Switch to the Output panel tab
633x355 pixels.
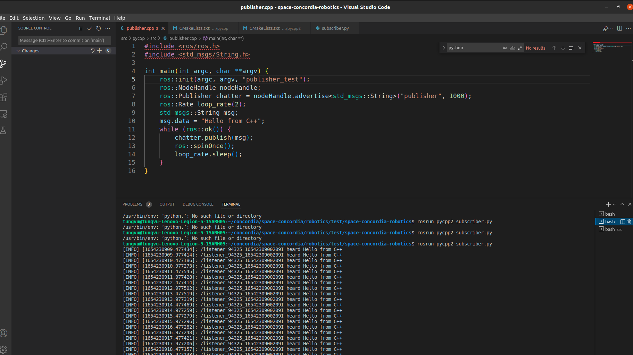[x=167, y=204]
